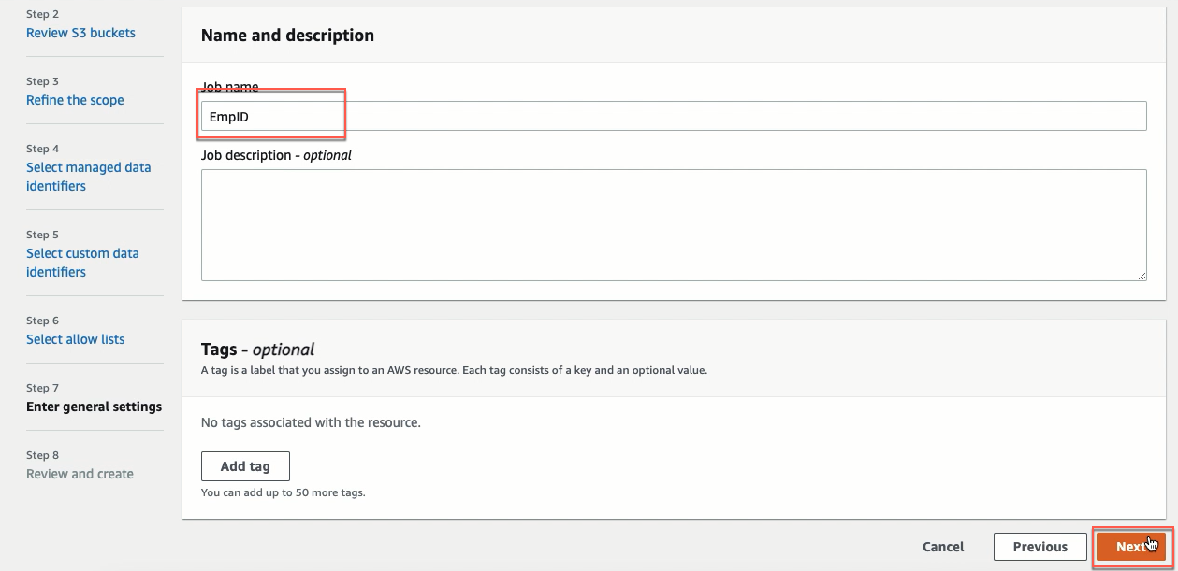Click 'You can add up to 50 more tags' text
Viewport: 1178px width, 571px height.
tap(283, 492)
